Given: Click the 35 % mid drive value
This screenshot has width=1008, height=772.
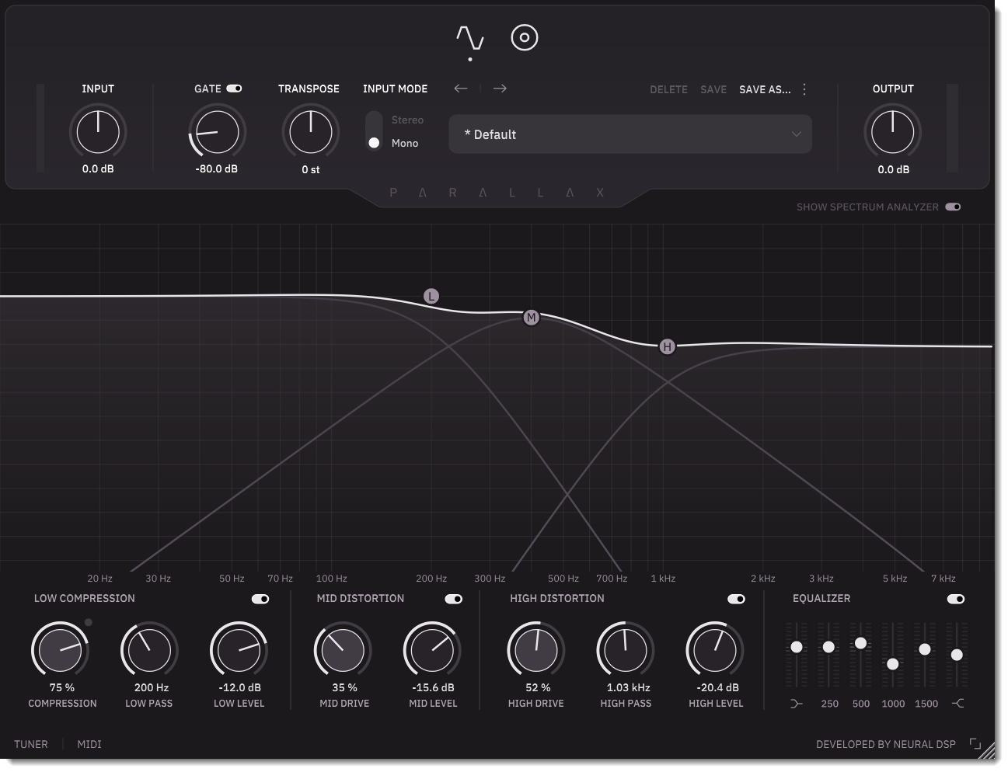Looking at the screenshot, I should pos(344,687).
